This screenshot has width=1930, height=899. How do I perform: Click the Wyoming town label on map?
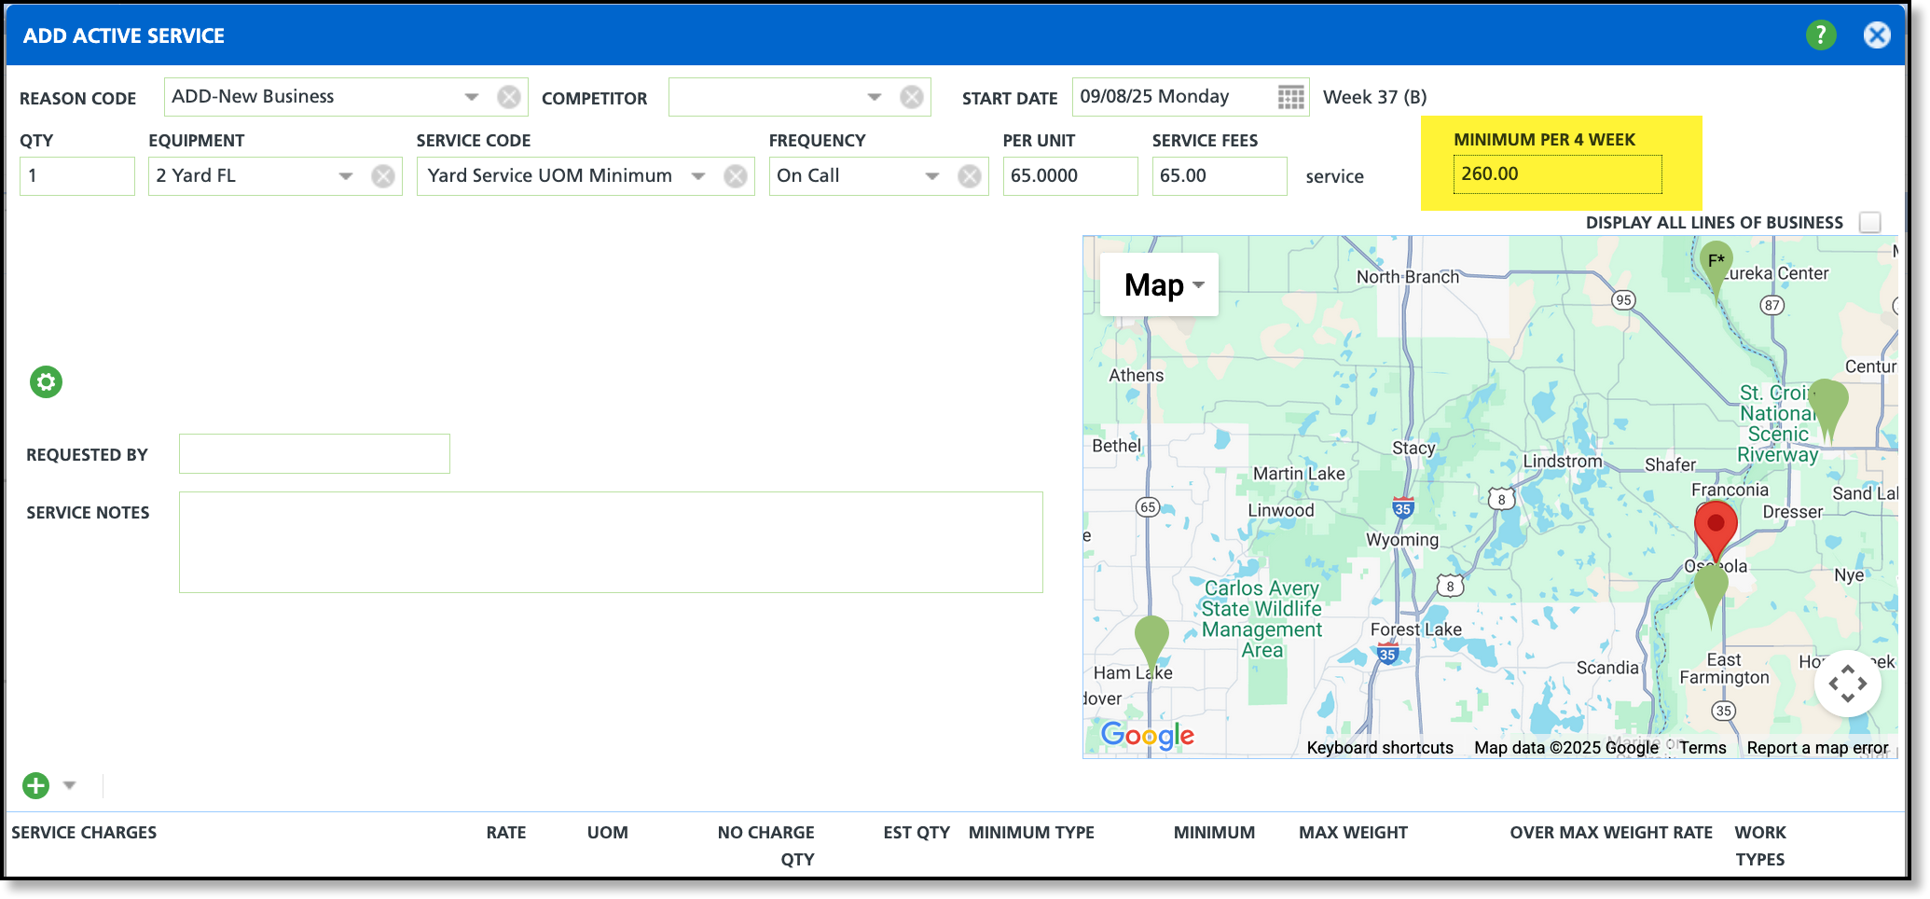point(1402,540)
